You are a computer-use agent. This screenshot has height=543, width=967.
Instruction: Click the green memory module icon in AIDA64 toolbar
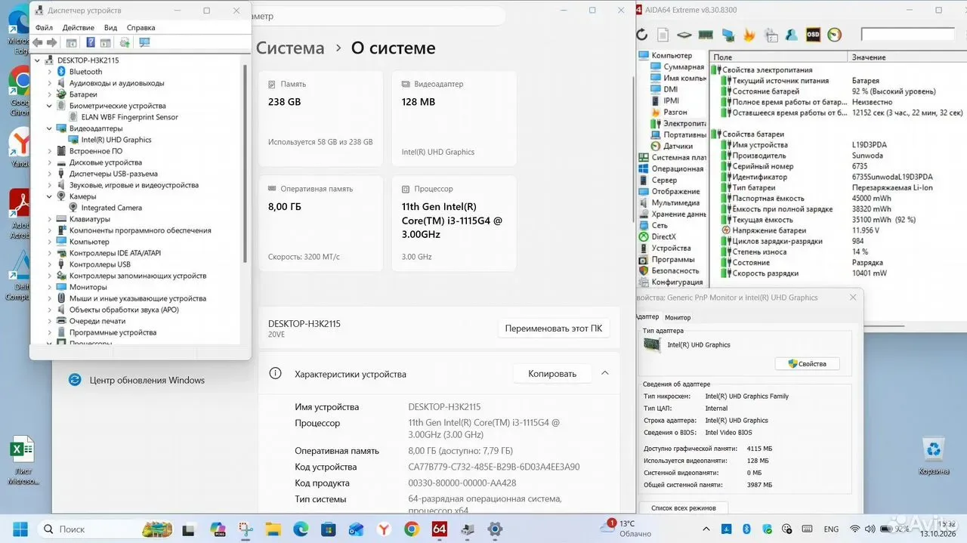point(706,35)
